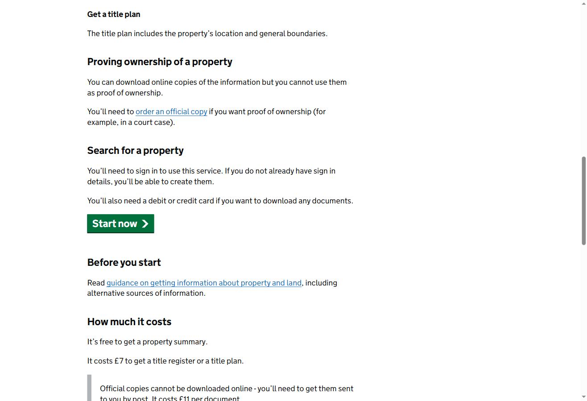This screenshot has height=401, width=587.
Task: Open guidance on getting information about property link
Action: tap(204, 283)
